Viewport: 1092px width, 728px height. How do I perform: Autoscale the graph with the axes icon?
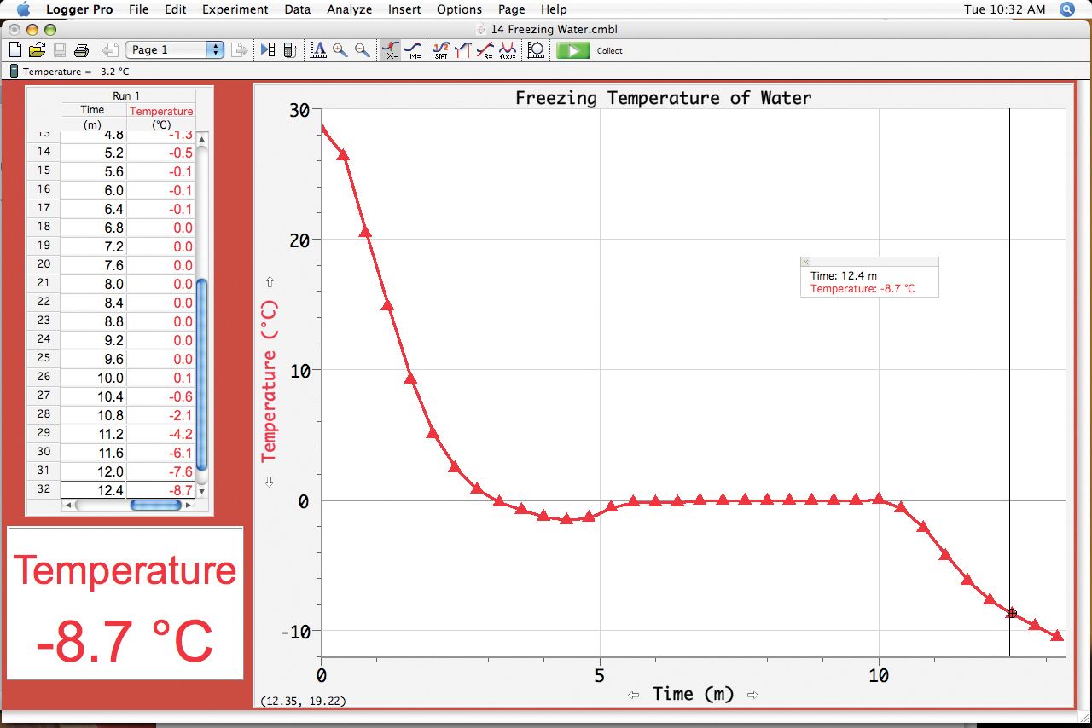click(318, 49)
